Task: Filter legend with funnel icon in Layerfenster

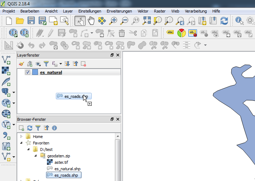Action: pos(46,64)
